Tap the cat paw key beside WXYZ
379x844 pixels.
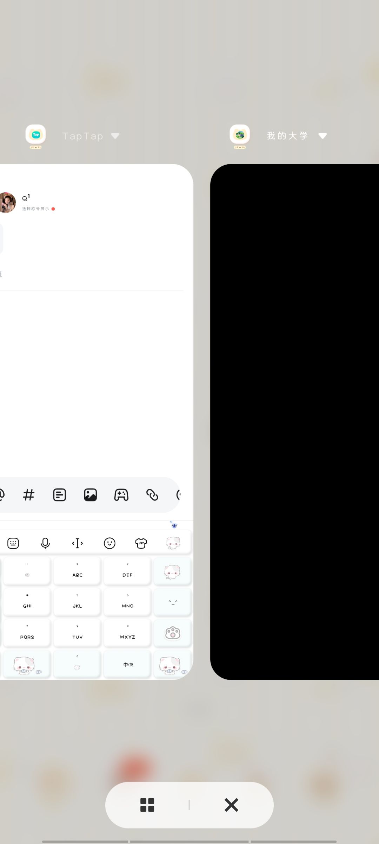point(173,633)
